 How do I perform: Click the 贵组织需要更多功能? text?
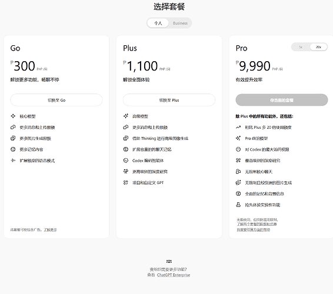tap(168, 269)
